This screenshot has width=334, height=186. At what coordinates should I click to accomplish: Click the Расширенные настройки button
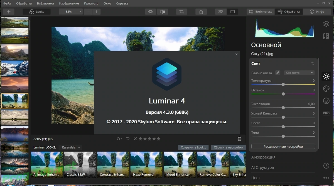point(283,146)
